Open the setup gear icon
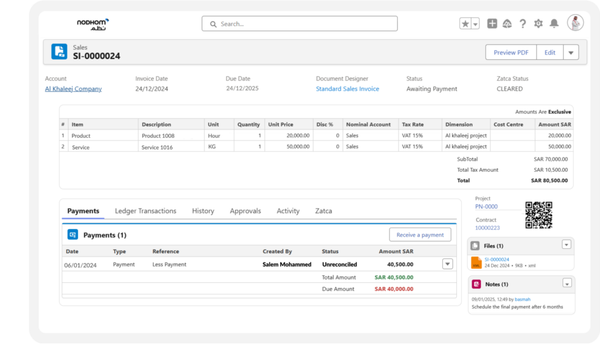This screenshot has height=355, width=600. [x=538, y=23]
